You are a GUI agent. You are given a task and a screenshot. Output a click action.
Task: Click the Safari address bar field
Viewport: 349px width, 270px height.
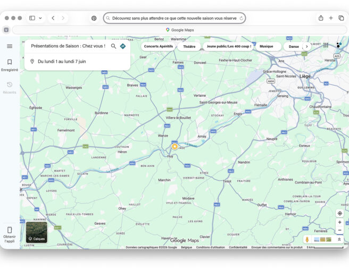coord(174,18)
